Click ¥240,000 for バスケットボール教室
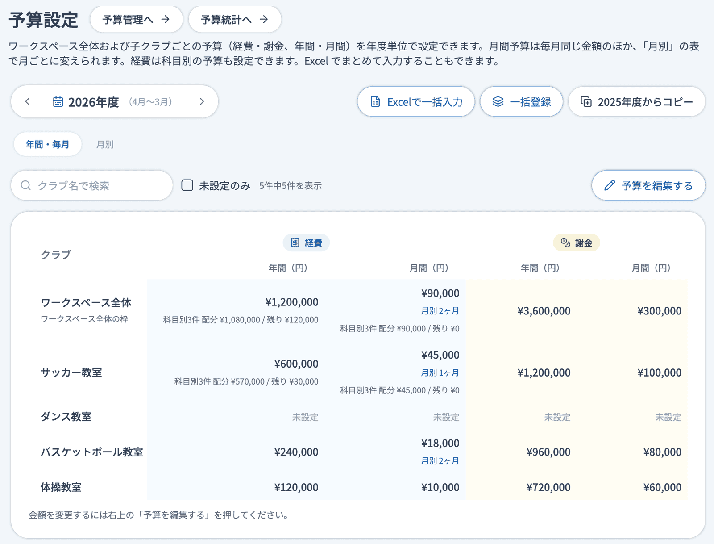The image size is (714, 544). [x=296, y=452]
